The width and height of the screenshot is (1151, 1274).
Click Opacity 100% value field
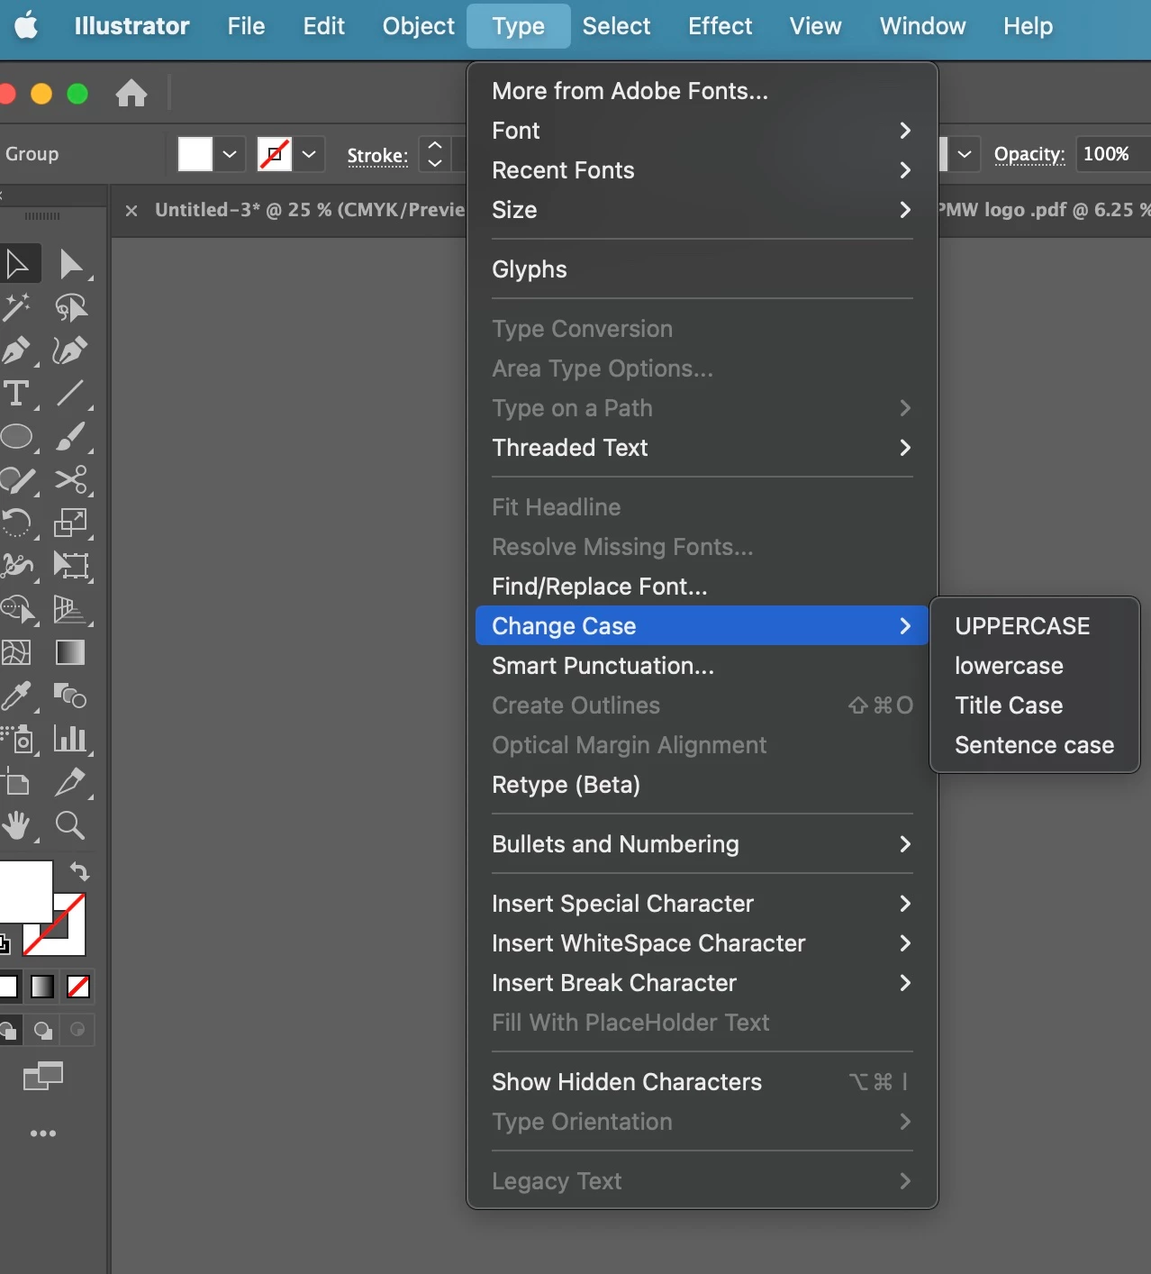tap(1113, 154)
